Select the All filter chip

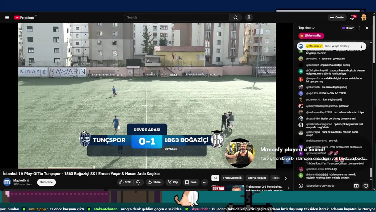(x=215, y=178)
